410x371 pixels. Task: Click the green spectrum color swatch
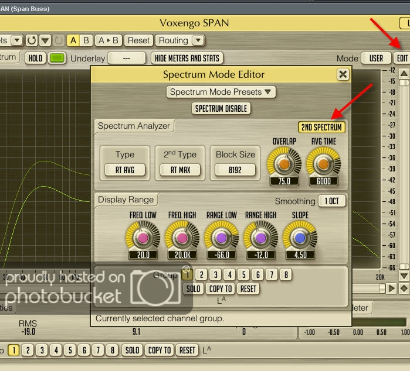[x=57, y=58]
